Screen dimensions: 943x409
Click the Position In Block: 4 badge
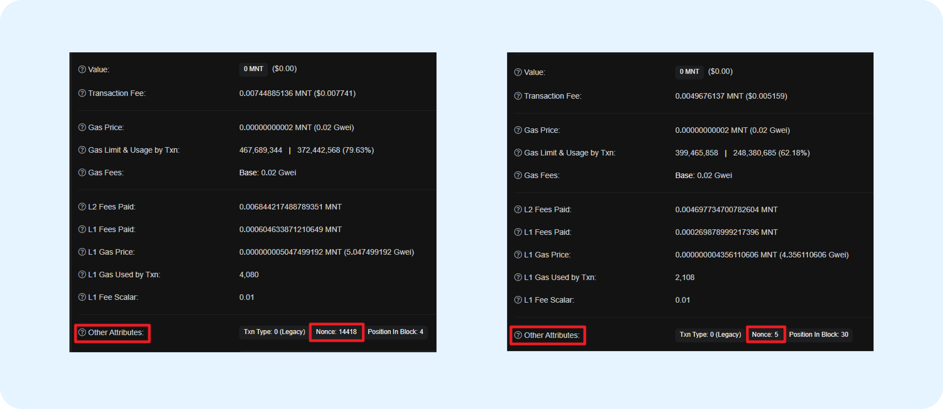coord(395,332)
